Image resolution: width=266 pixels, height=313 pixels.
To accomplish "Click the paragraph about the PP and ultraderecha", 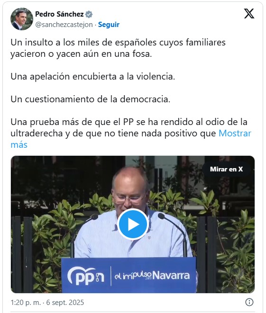I will coord(131,133).
